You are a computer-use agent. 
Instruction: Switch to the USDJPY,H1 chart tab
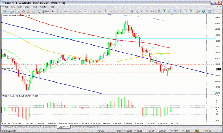pyautogui.click(x=77, y=127)
